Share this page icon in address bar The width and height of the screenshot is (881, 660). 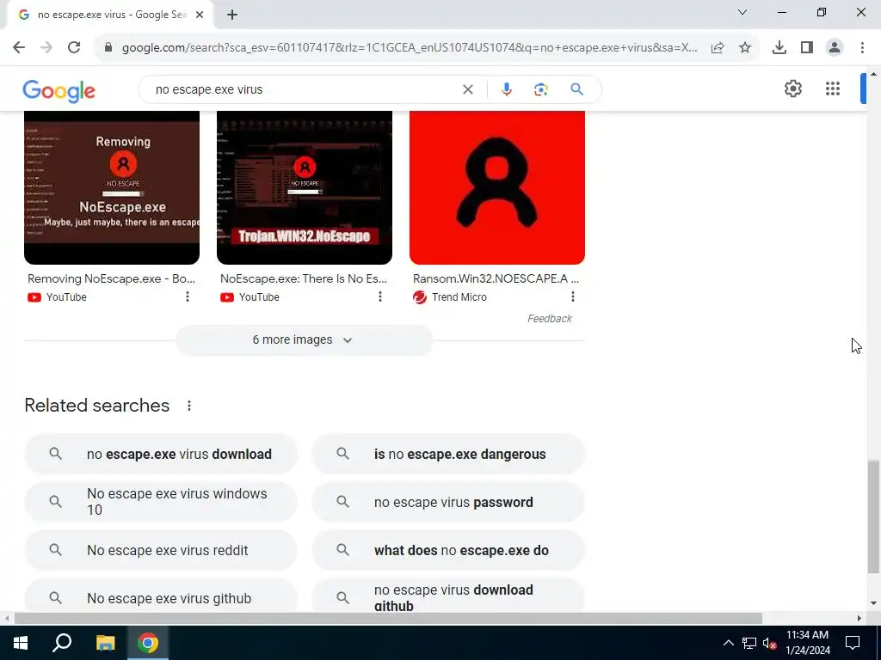[x=718, y=48]
